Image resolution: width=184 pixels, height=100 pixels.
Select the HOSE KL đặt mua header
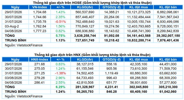(x=139, y=7)
